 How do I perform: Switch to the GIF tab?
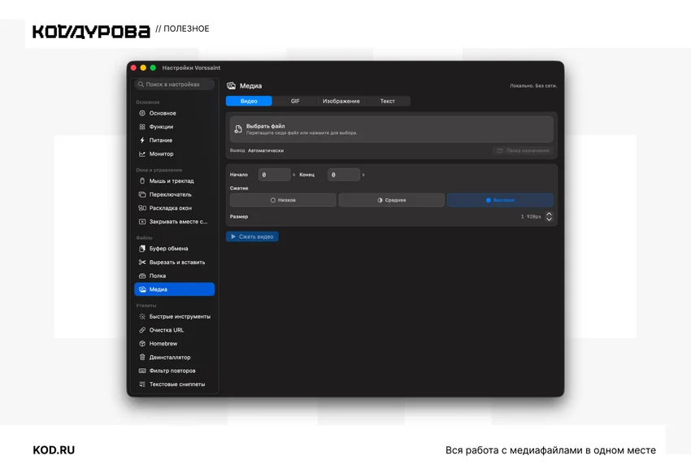click(295, 101)
